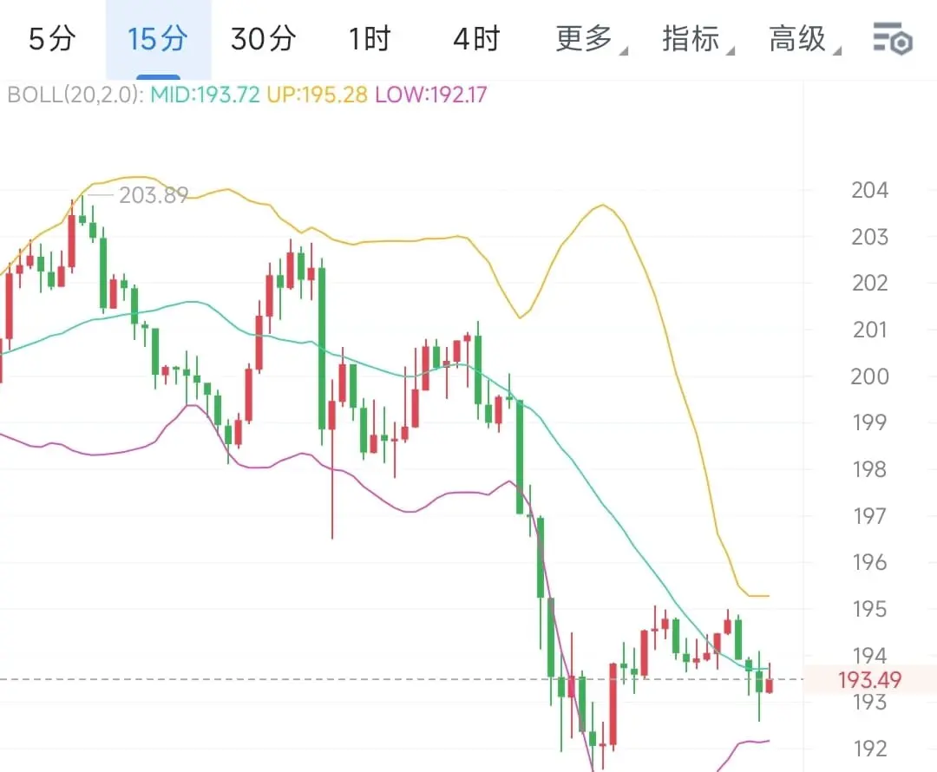The height and width of the screenshot is (772, 937).
Task: Click the latest red candlestick at right edge
Action: pos(769,686)
